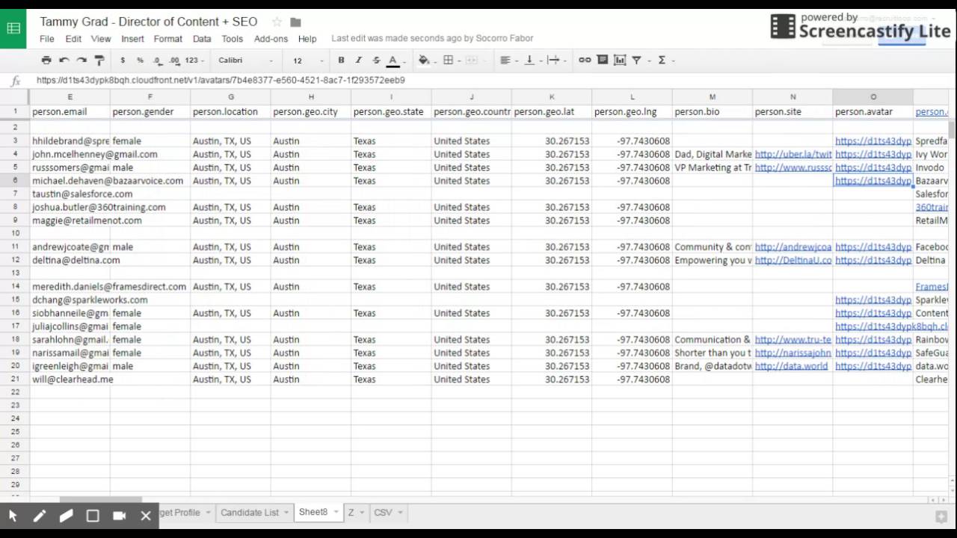Select Screencastify pen tool
The width and height of the screenshot is (957, 538).
click(x=40, y=516)
